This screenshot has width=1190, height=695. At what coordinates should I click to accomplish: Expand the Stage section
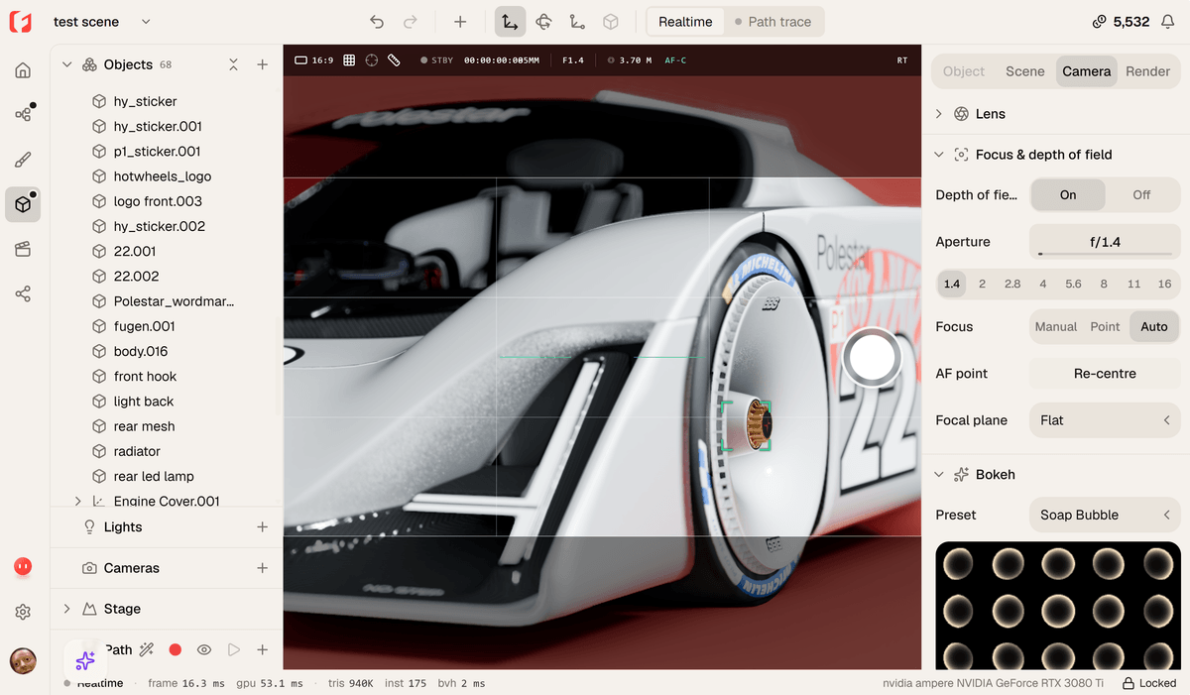pos(67,609)
